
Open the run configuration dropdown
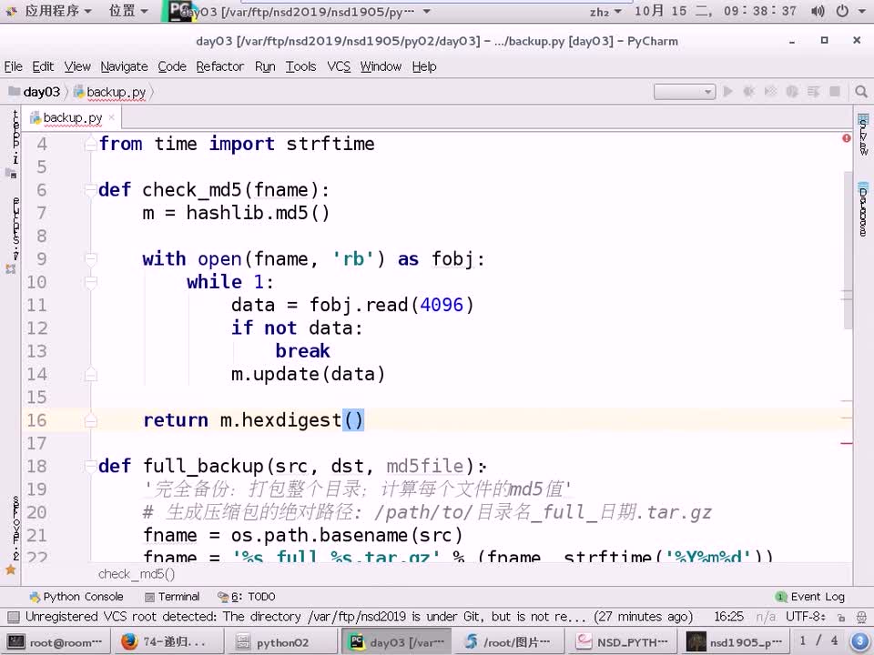(x=685, y=91)
